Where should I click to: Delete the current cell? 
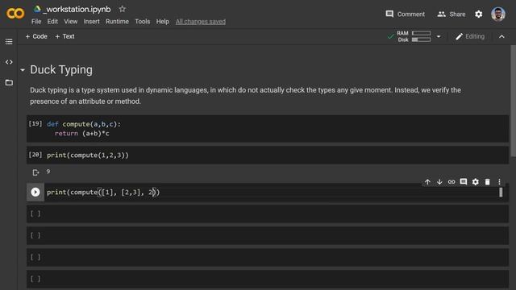pos(487,182)
